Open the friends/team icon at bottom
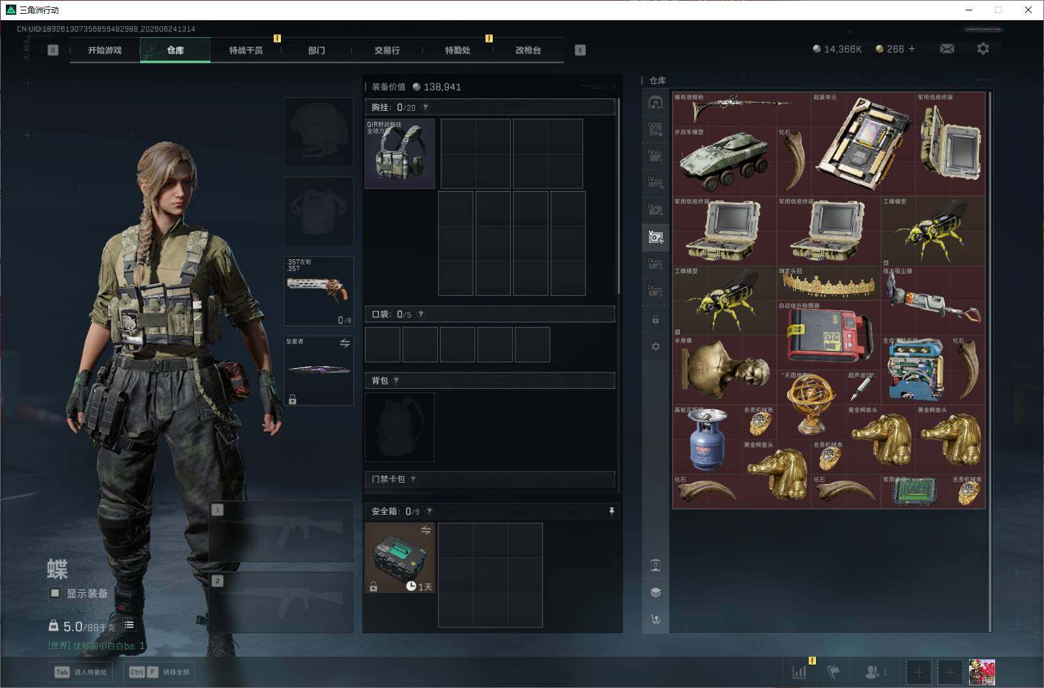 (875, 672)
